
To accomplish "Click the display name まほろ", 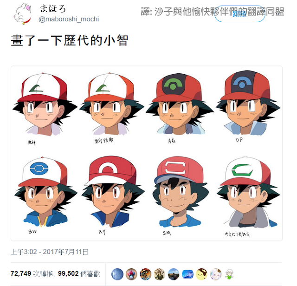I will click(x=53, y=8).
